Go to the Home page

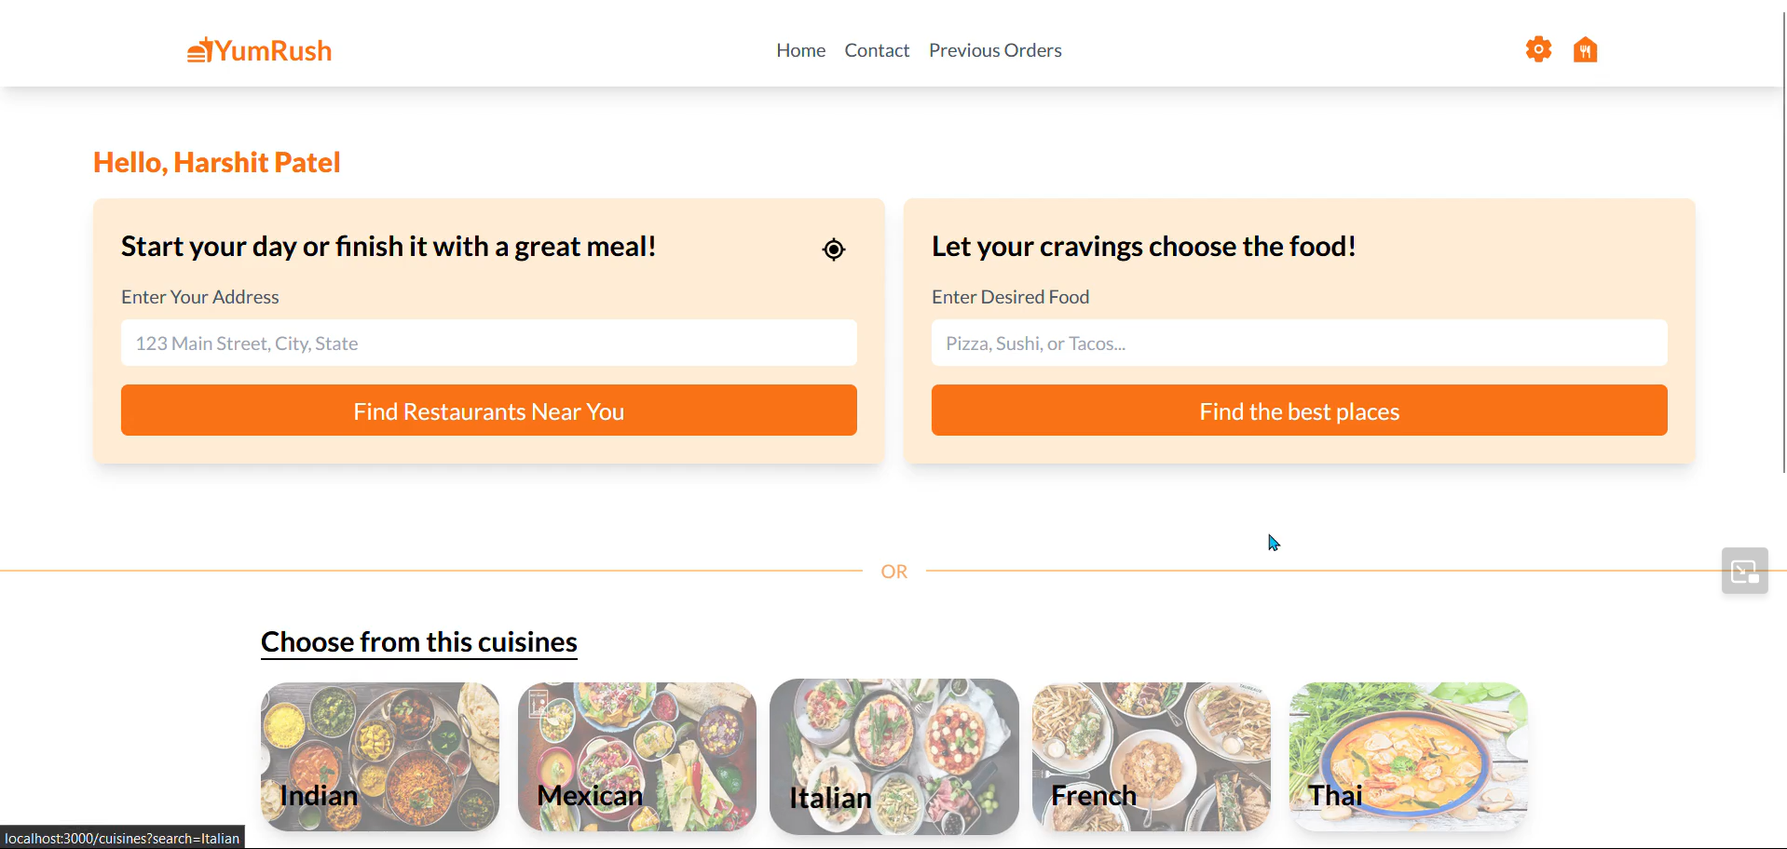800,50
